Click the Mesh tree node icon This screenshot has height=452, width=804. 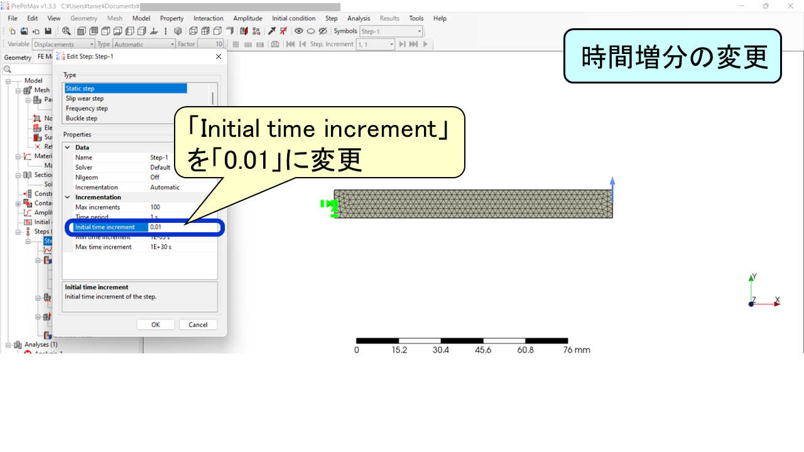click(28, 90)
